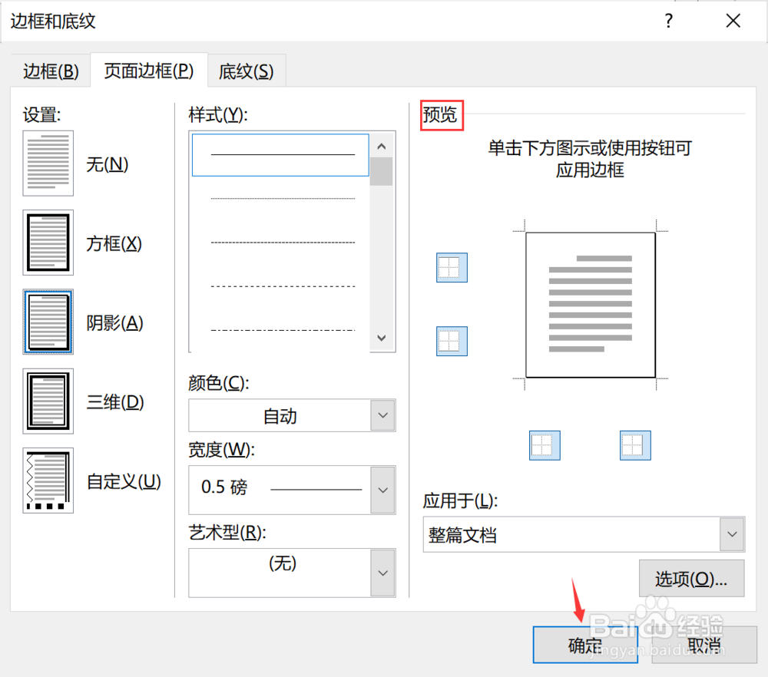This screenshot has width=768, height=677.
Task: Select the 自定义 (Custom) border setting icon
Action: (x=48, y=481)
